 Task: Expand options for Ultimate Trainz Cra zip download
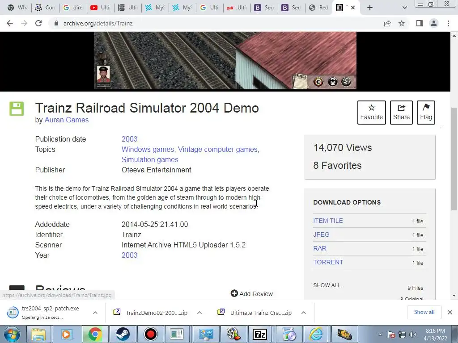[304, 313]
